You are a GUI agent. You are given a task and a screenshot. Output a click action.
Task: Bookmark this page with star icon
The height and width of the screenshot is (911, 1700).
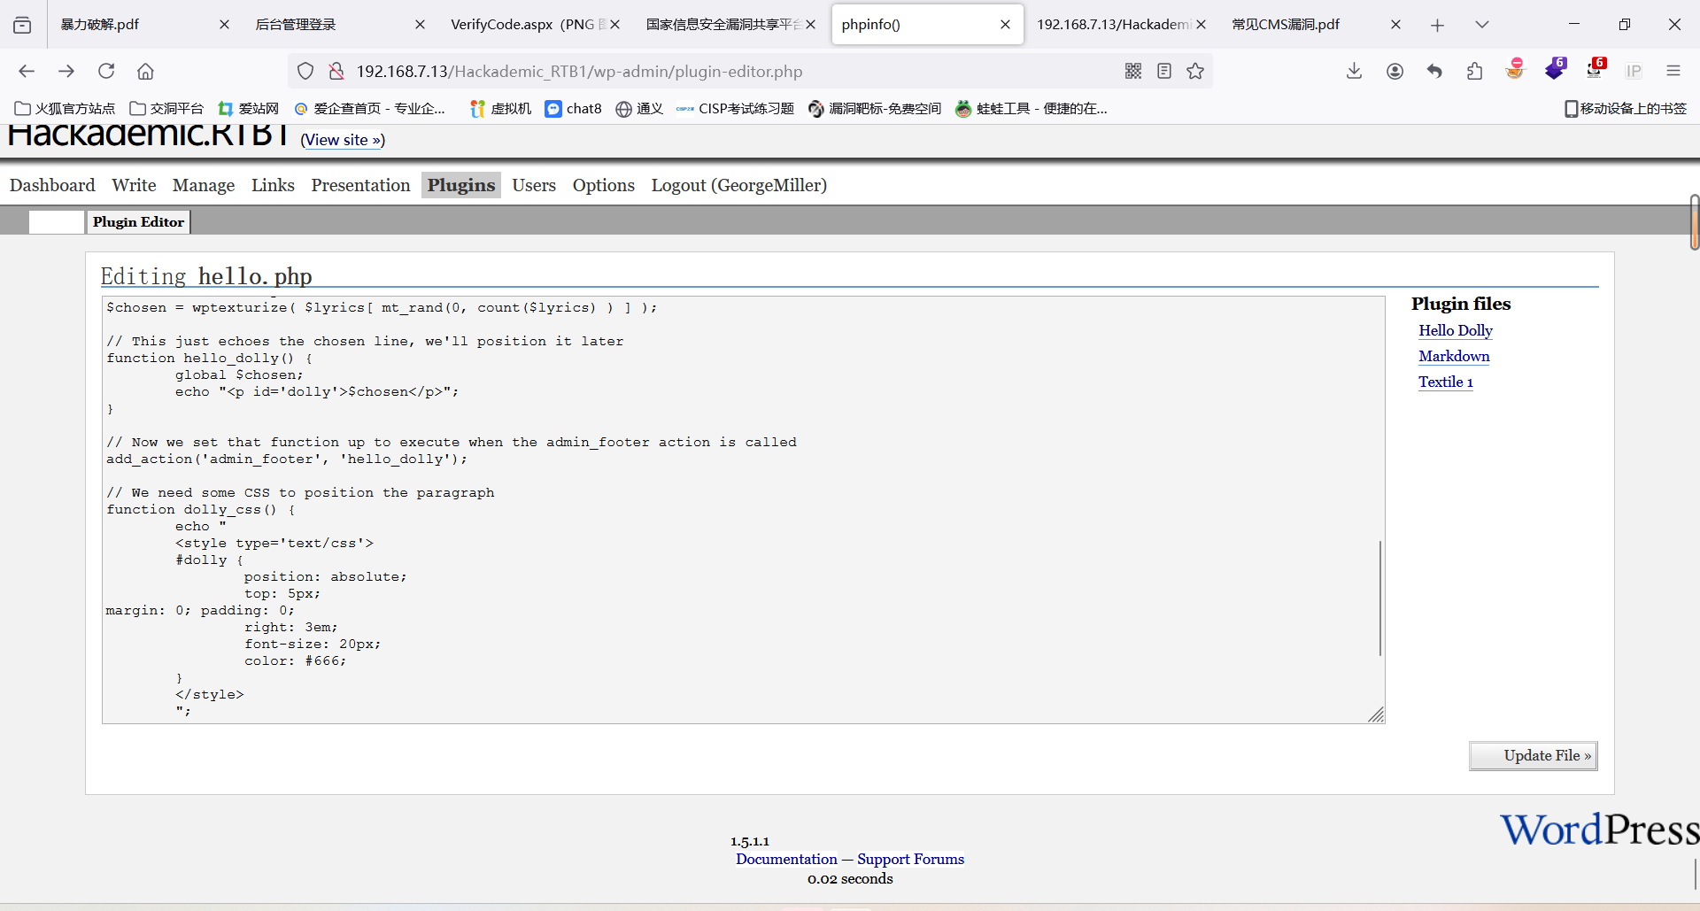tap(1195, 71)
